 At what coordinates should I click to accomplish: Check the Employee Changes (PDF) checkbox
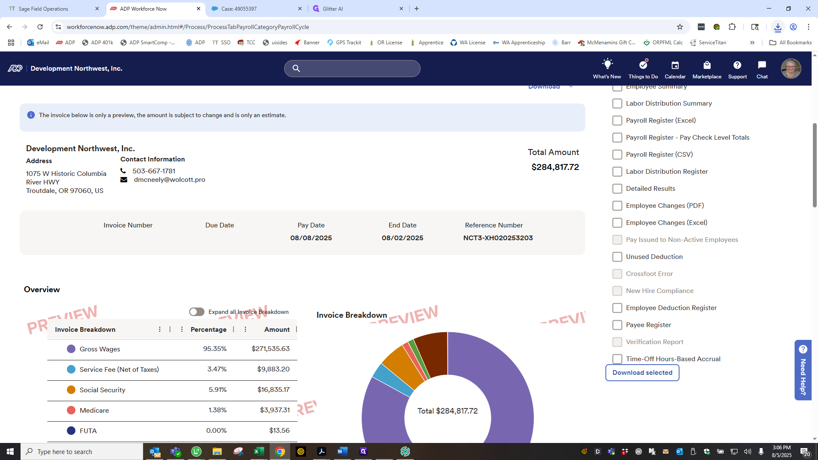click(617, 206)
